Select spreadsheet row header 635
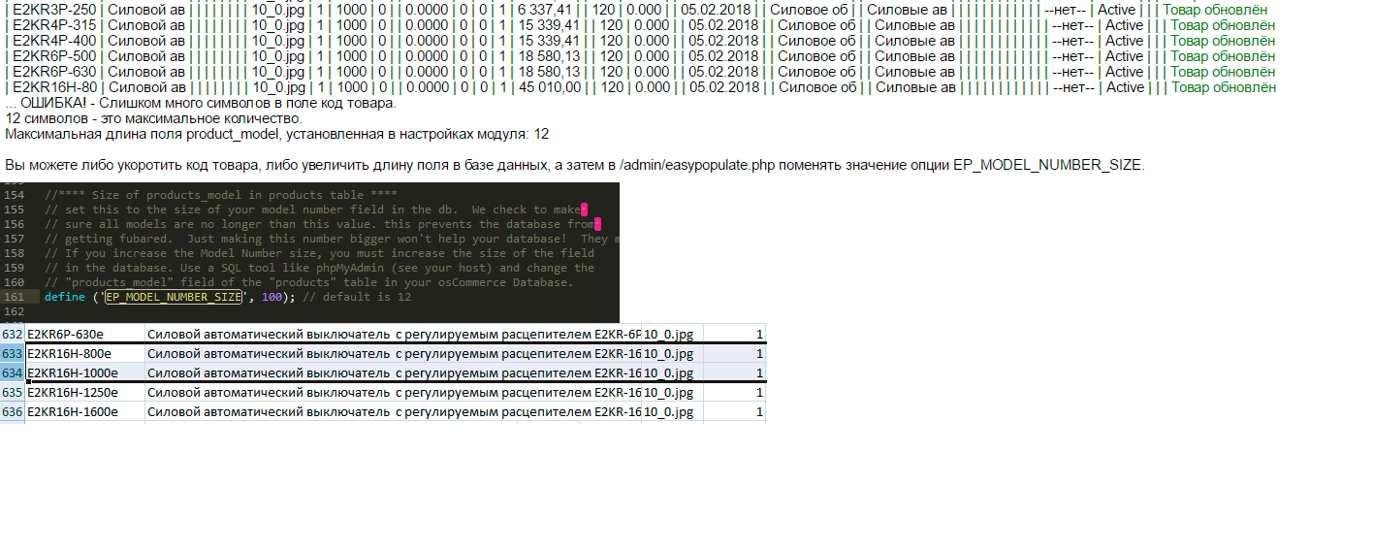This screenshot has height=550, width=1374. pyautogui.click(x=13, y=393)
